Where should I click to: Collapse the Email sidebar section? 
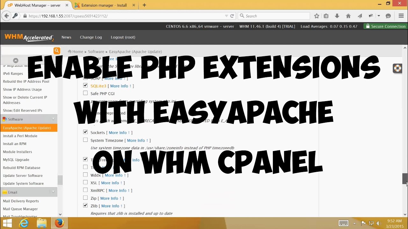[x=53, y=192]
